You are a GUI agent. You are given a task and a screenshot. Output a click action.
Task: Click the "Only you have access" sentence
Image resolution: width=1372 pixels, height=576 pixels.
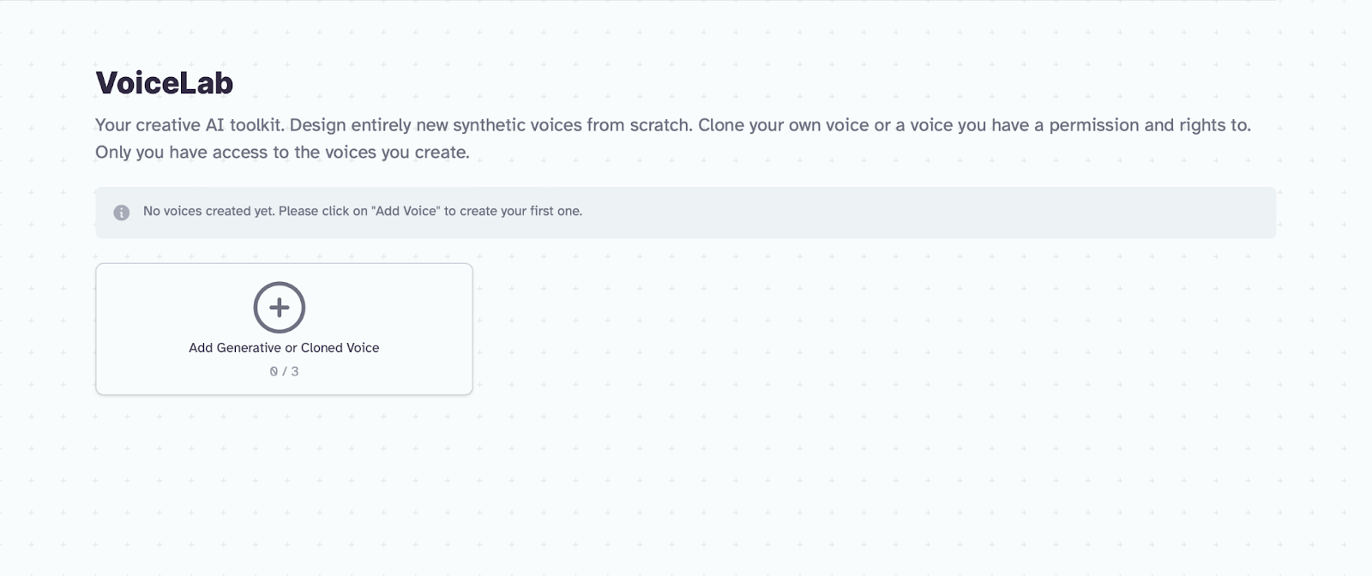282,153
